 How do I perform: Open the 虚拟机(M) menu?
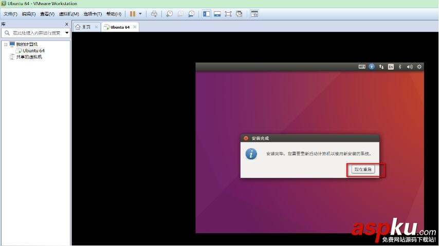(x=68, y=14)
